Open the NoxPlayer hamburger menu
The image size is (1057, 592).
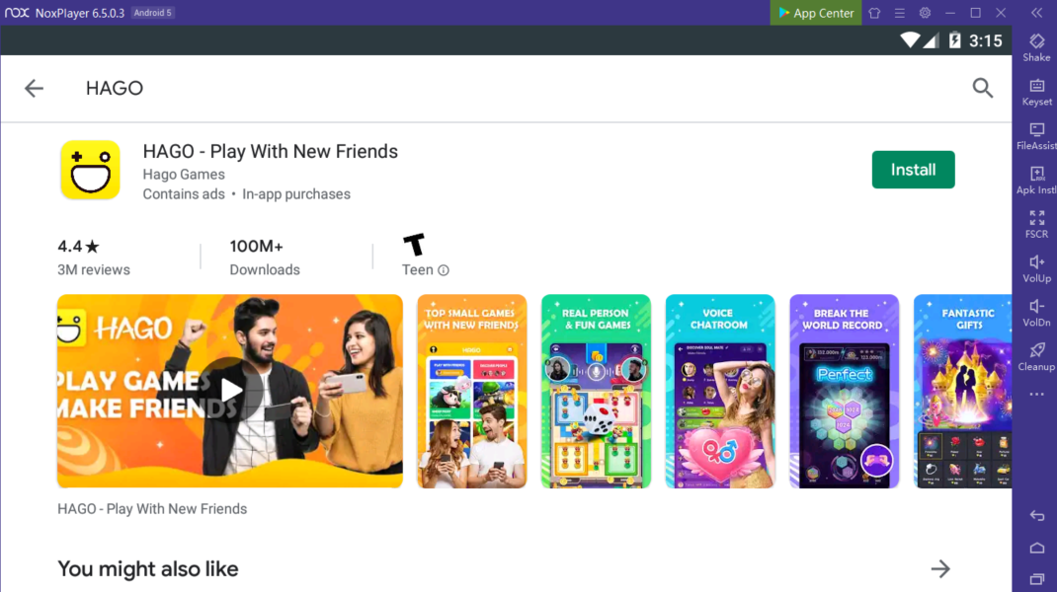tap(899, 13)
